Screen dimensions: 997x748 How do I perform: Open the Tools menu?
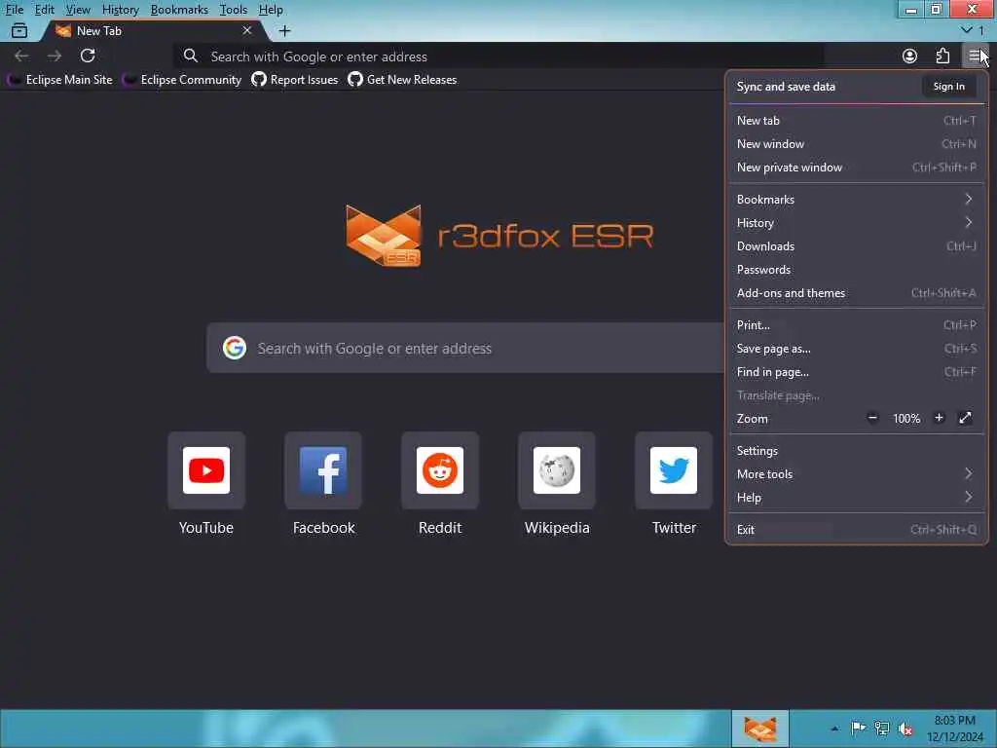[x=234, y=10]
